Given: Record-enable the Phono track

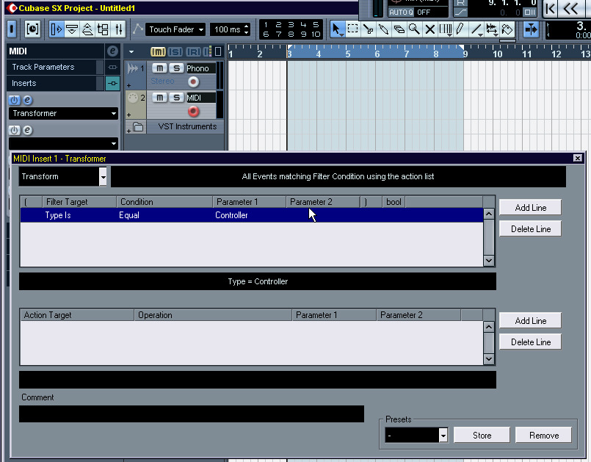Looking at the screenshot, I should (193, 82).
